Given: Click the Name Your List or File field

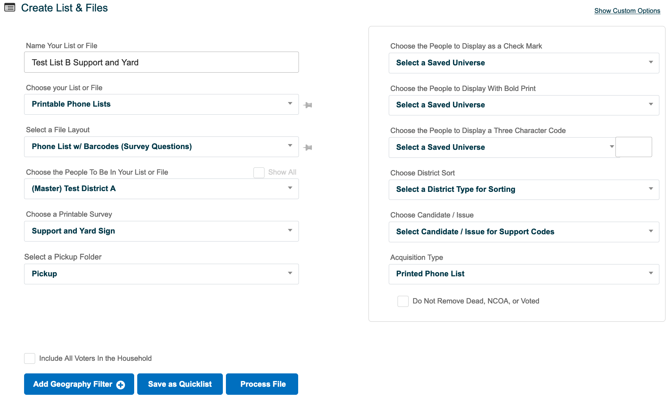Looking at the screenshot, I should click(x=161, y=62).
